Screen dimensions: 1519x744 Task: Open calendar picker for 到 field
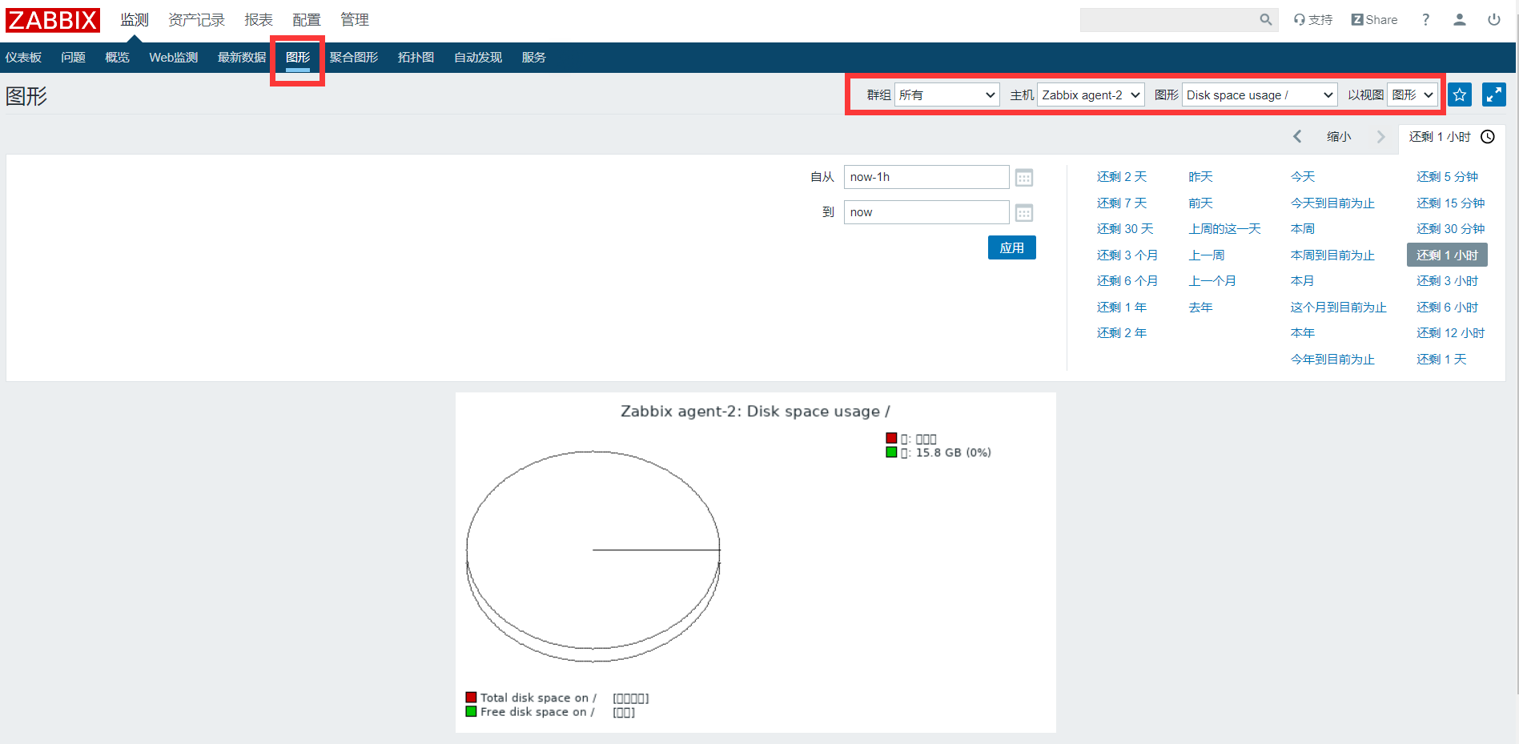(x=1024, y=213)
